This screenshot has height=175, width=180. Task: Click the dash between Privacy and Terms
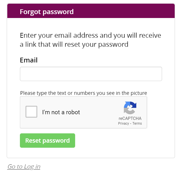[131, 124]
